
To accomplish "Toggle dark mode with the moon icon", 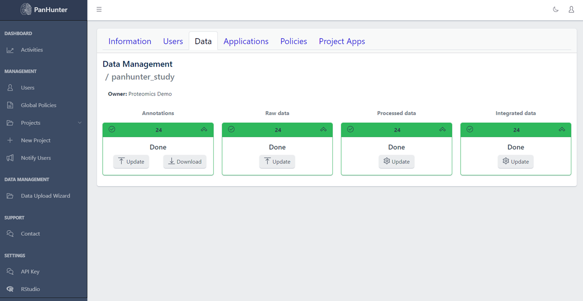I will [555, 9].
